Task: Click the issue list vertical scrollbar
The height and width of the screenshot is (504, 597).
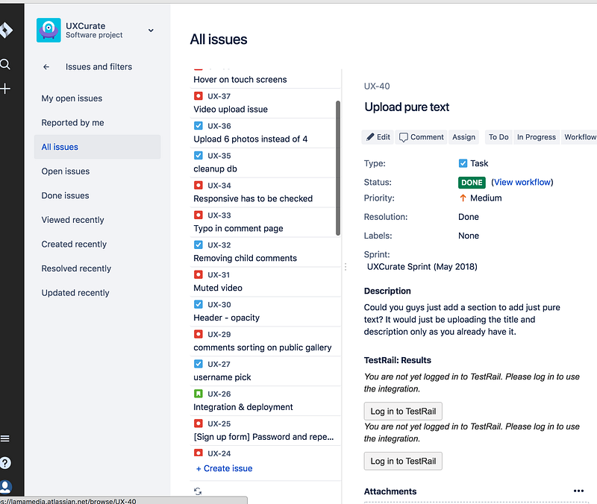Action: 338,168
